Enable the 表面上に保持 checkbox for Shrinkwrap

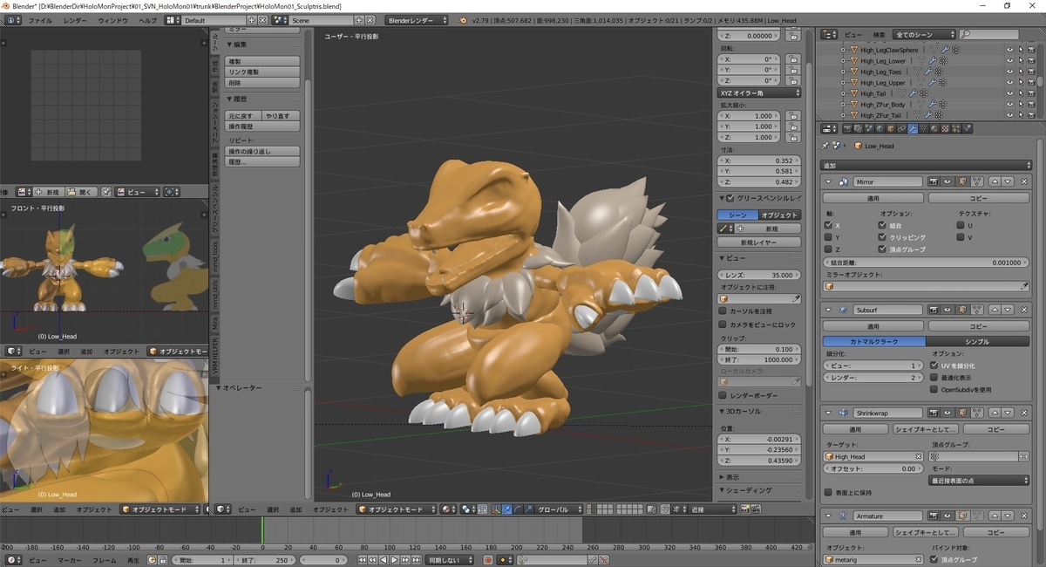[x=828, y=492]
